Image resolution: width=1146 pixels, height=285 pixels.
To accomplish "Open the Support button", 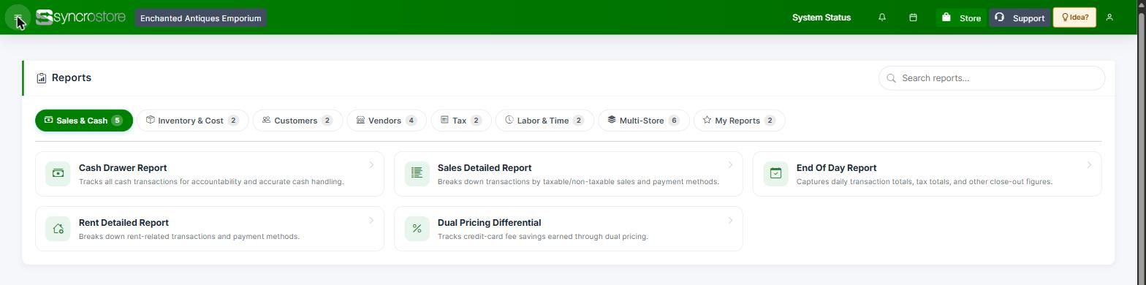I will click(1020, 18).
